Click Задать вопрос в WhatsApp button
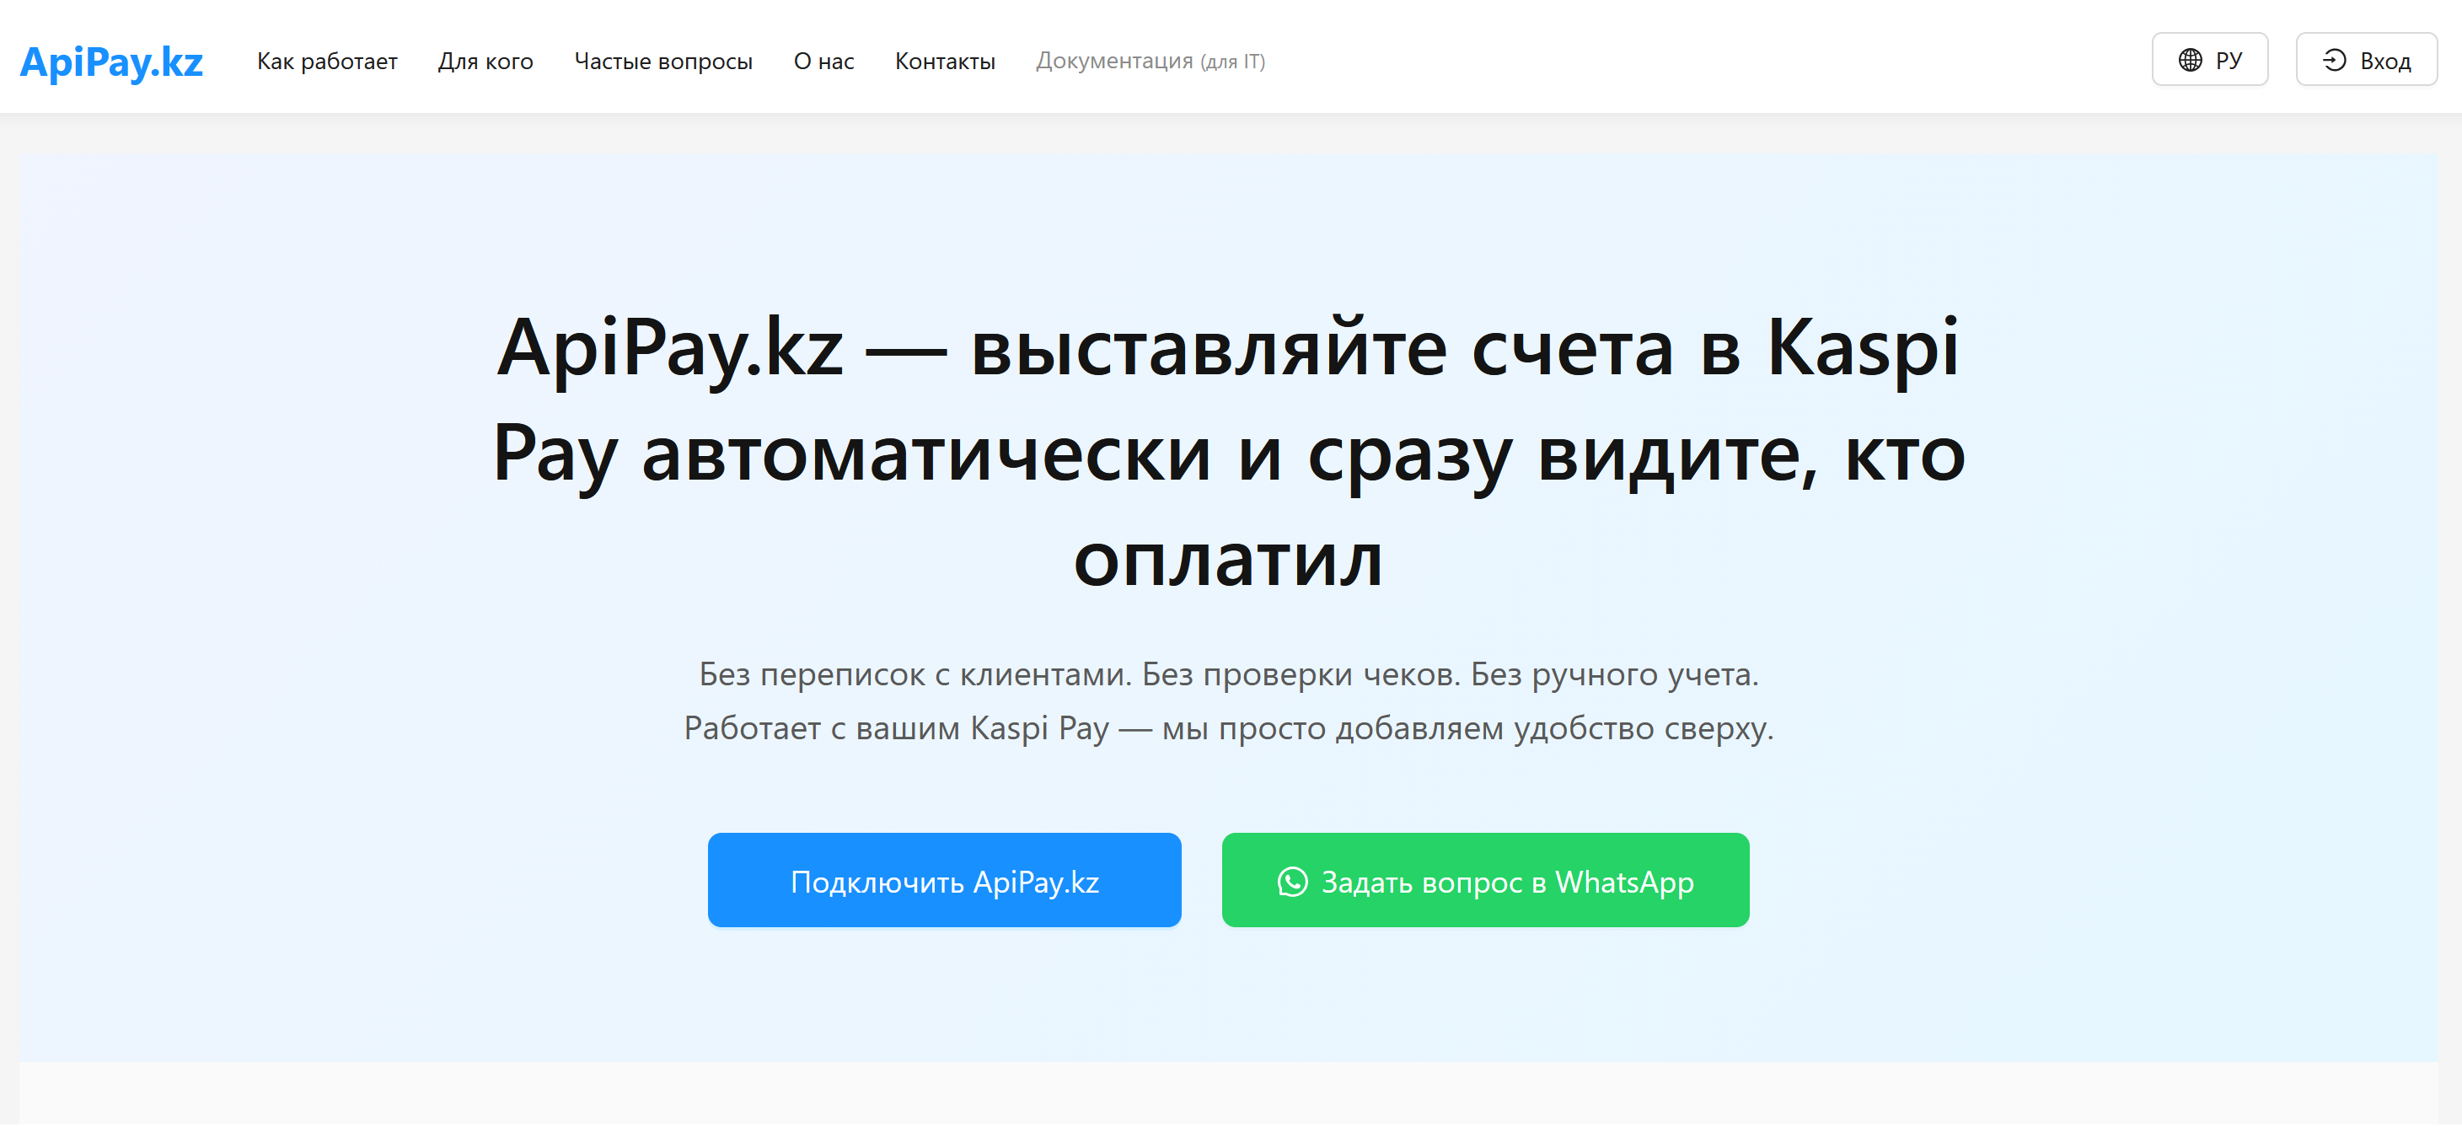 point(1485,879)
